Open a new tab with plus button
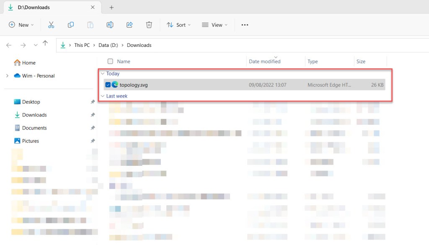Viewport: 429px width, 245px height. 111,8
